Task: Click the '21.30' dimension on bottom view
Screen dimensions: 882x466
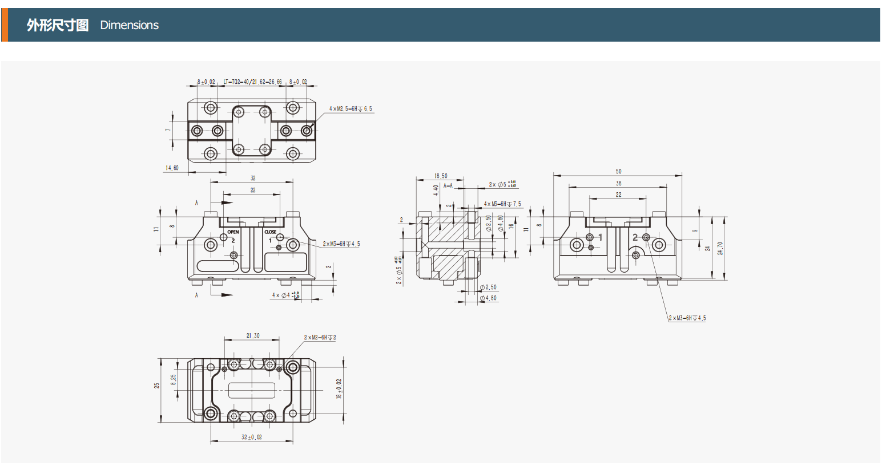Action: coord(252,335)
